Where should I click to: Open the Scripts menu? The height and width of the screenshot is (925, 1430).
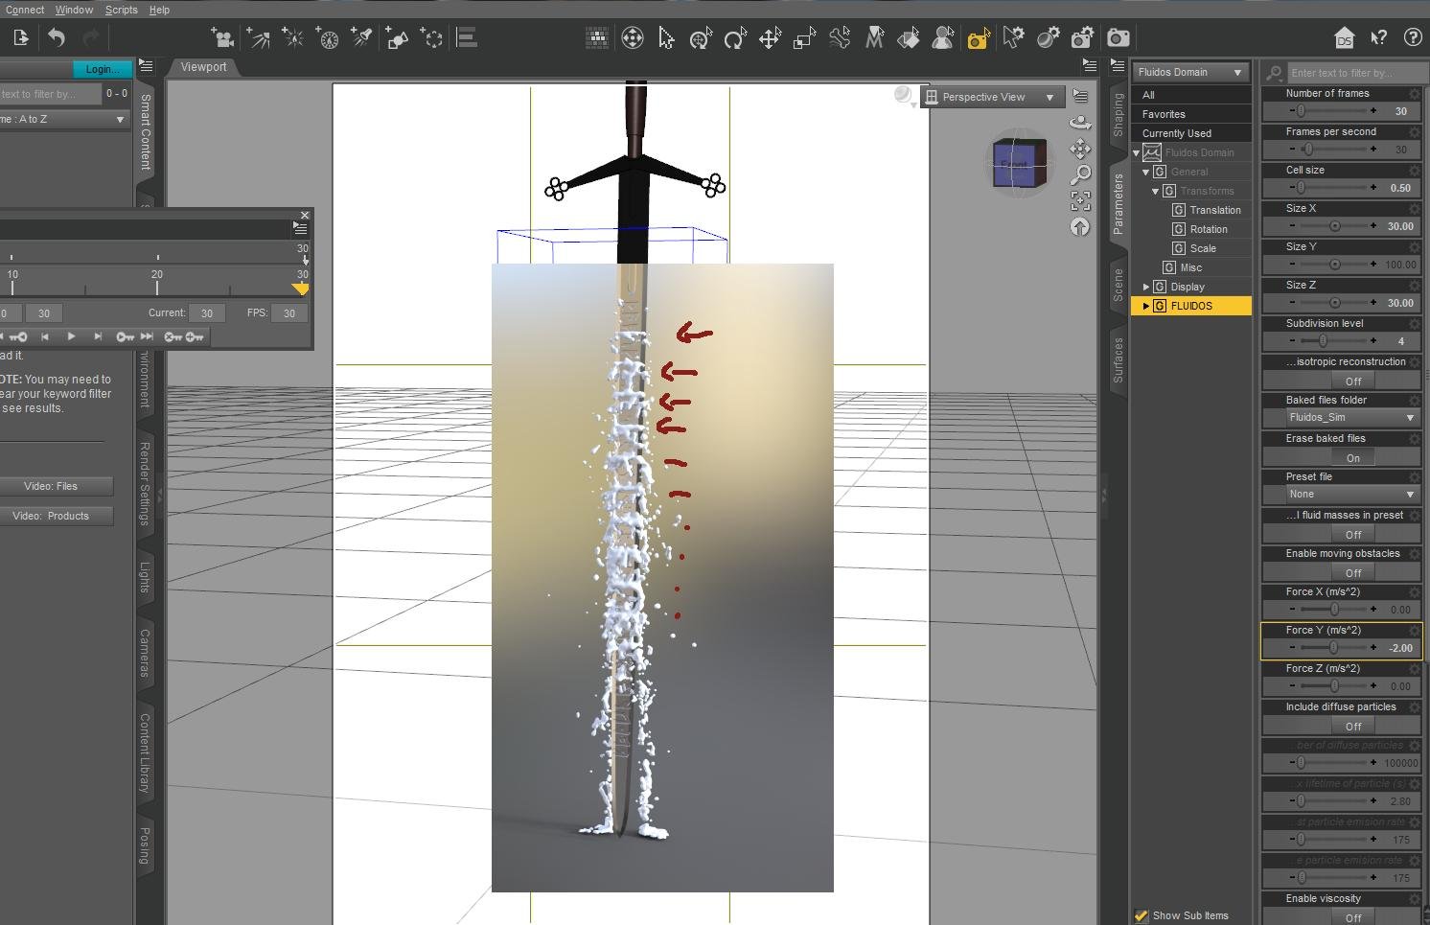point(122,10)
